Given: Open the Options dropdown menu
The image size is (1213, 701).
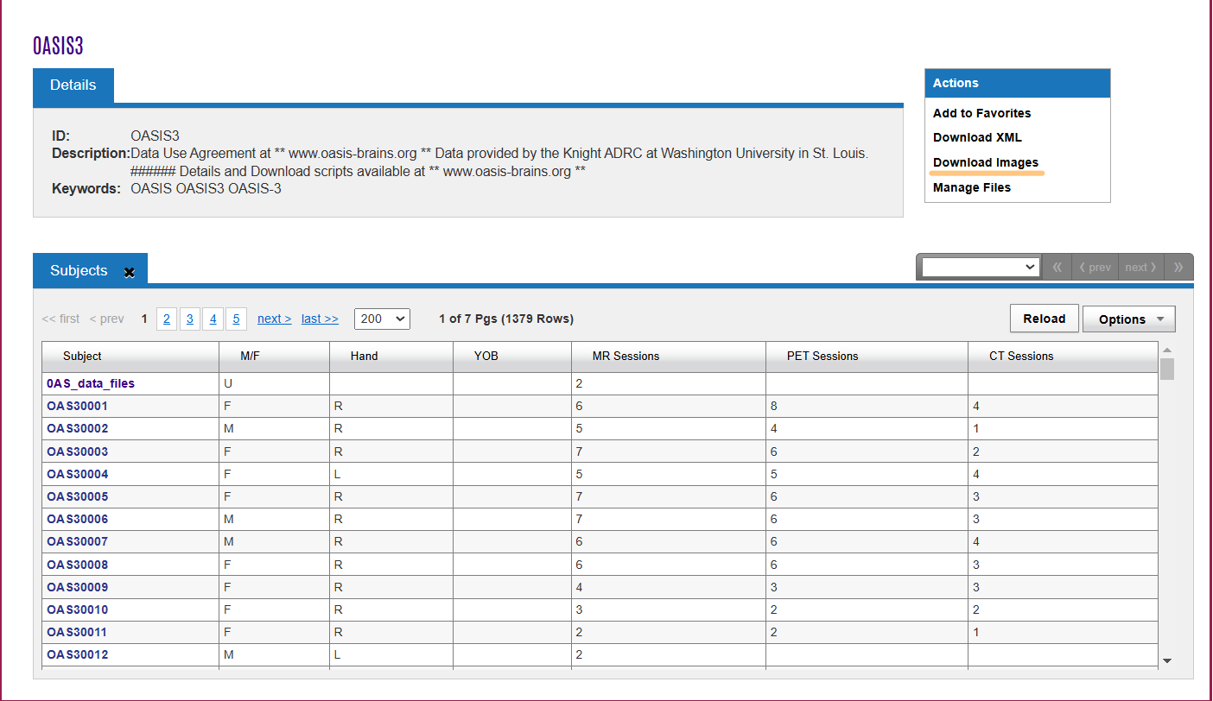Looking at the screenshot, I should 1129,319.
